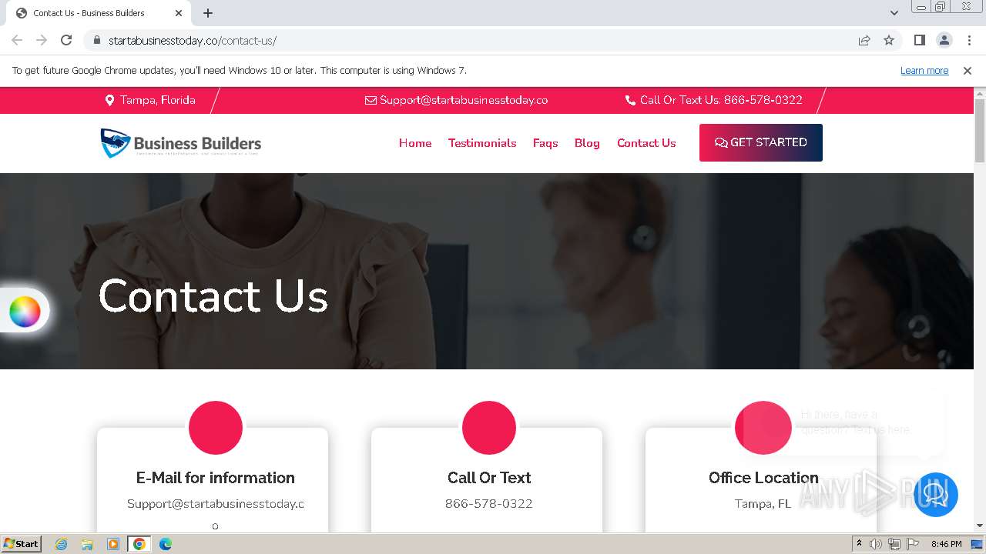The image size is (986, 554).
Task: Bookmark this page with the star icon
Action: (889, 40)
